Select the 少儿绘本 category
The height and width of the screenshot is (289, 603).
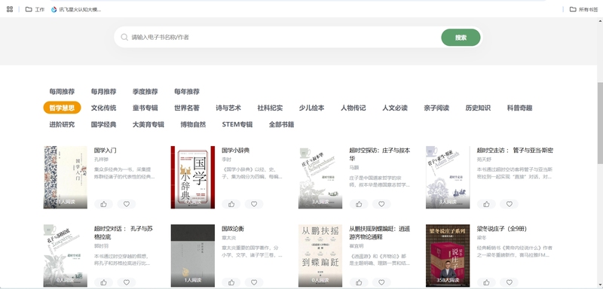tap(311, 108)
